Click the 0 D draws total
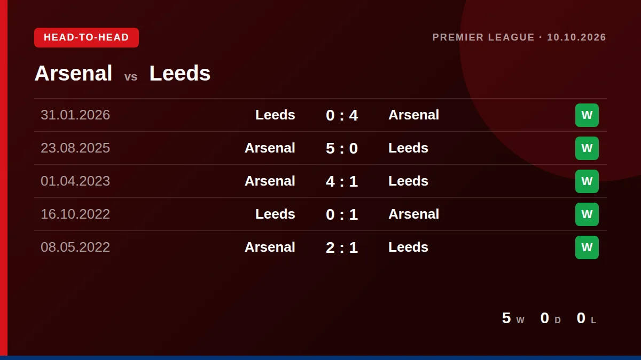 [x=551, y=318]
